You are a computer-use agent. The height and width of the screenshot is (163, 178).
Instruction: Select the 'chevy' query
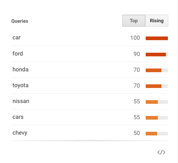20,133
